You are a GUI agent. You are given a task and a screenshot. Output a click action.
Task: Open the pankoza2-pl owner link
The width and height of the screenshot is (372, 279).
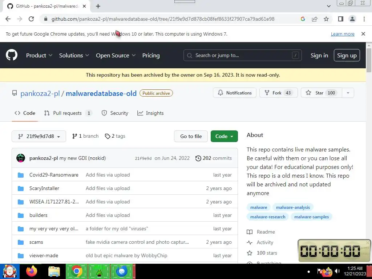[x=40, y=93]
